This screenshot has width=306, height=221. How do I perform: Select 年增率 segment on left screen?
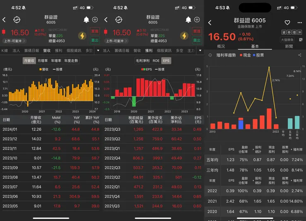click(56, 61)
